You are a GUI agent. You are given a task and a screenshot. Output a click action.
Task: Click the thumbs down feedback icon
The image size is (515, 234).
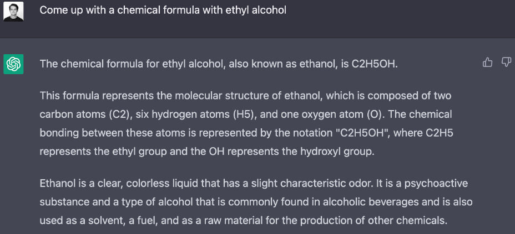[x=507, y=62]
